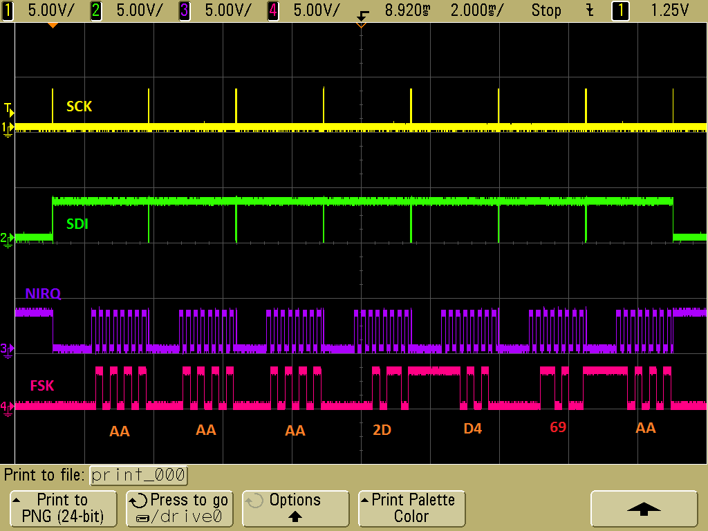Image resolution: width=708 pixels, height=531 pixels.
Task: Click the Print to file label
Action: tap(44, 475)
